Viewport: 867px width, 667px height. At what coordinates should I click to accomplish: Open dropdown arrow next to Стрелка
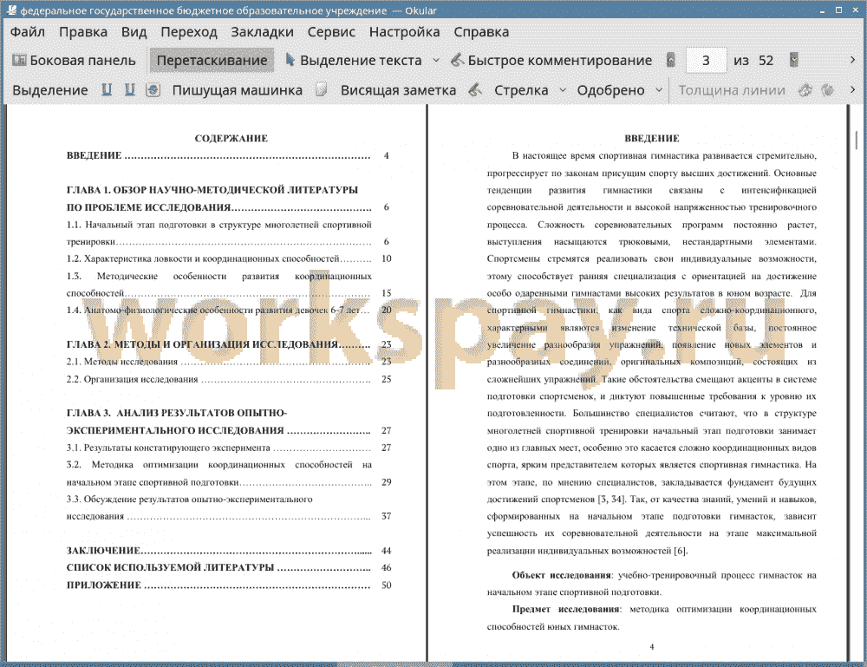pyautogui.click(x=563, y=90)
